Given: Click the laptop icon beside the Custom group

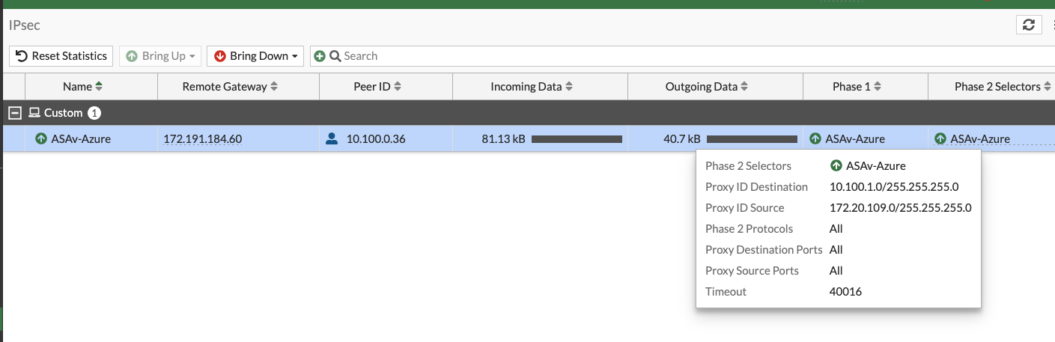Looking at the screenshot, I should click(x=34, y=113).
